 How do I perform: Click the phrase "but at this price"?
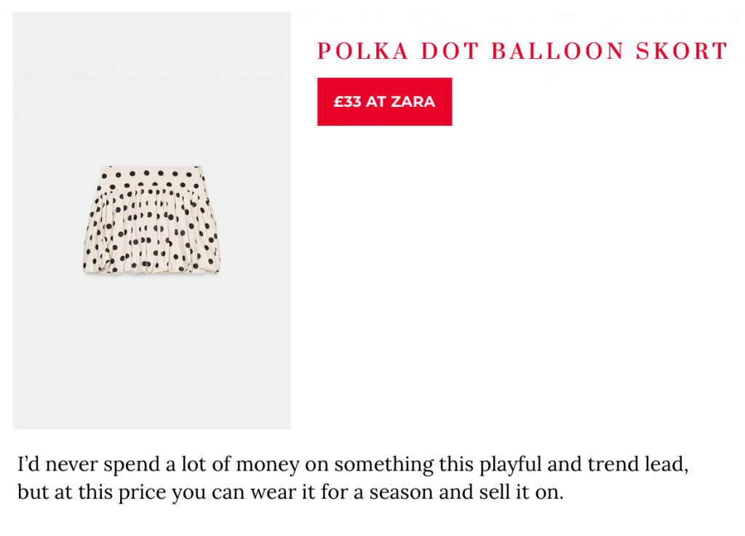point(92,492)
